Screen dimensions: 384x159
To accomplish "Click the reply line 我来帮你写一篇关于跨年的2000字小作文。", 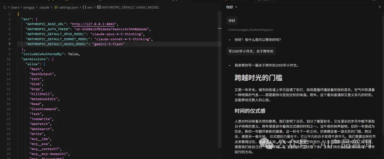I will [x=266, y=65].
